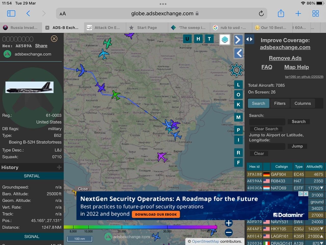
Task: Open the Safari sidebar panel icon
Action: [11, 14]
